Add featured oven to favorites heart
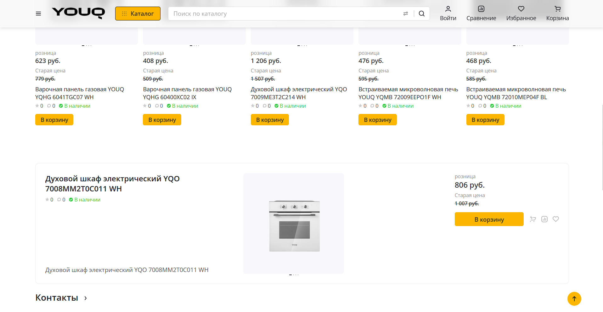This screenshot has height=312, width=603. [556, 219]
